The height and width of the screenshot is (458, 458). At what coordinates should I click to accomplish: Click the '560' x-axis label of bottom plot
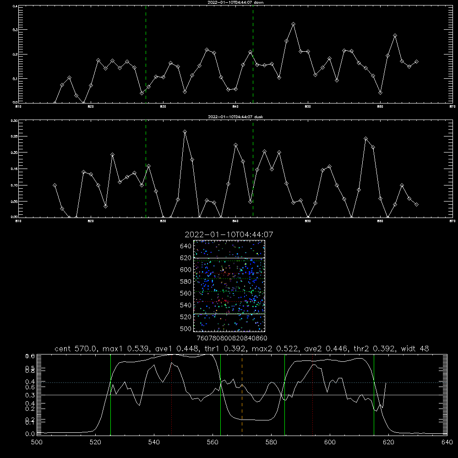[213, 442]
